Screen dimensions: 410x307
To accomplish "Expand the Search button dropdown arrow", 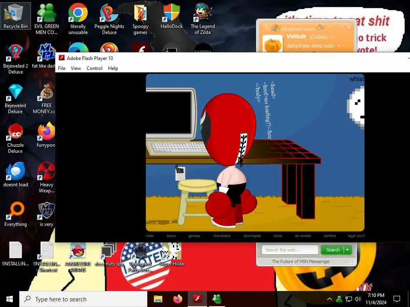I will [x=348, y=250].
